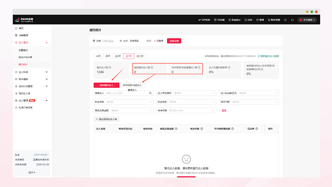Click info icon beside 互动率 column

[257, 129]
